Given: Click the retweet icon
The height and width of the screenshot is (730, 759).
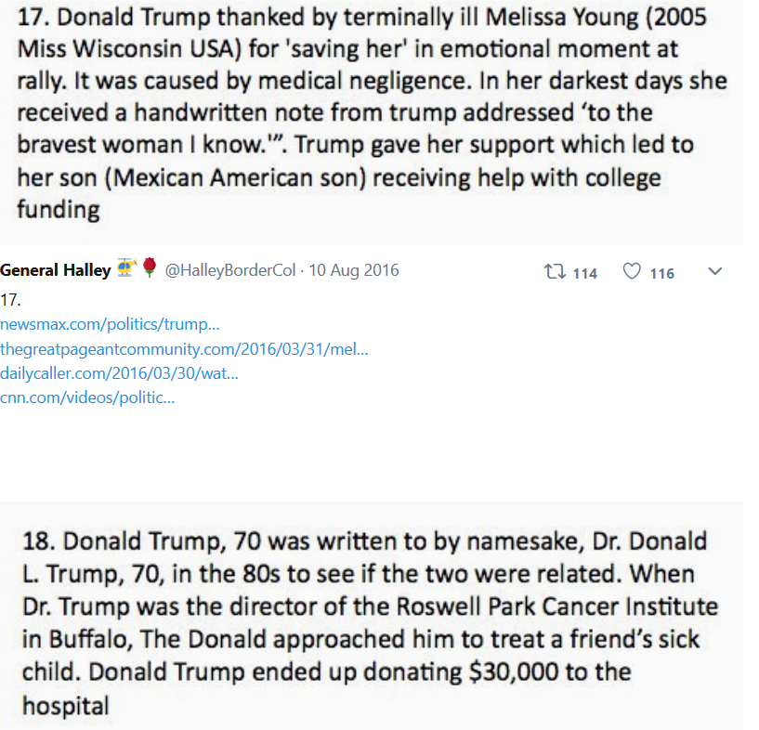Looking at the screenshot, I should pyautogui.click(x=555, y=272).
